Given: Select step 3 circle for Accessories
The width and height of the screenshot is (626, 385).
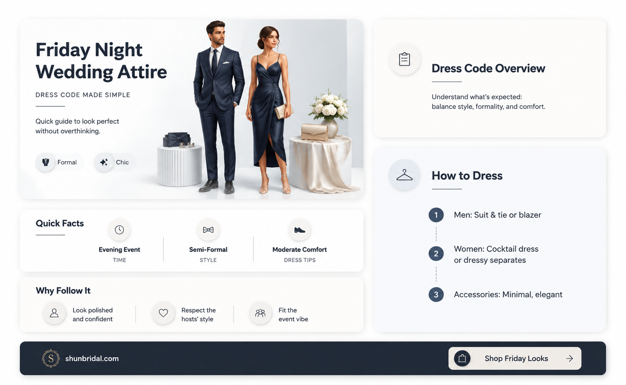Looking at the screenshot, I should pos(436,295).
